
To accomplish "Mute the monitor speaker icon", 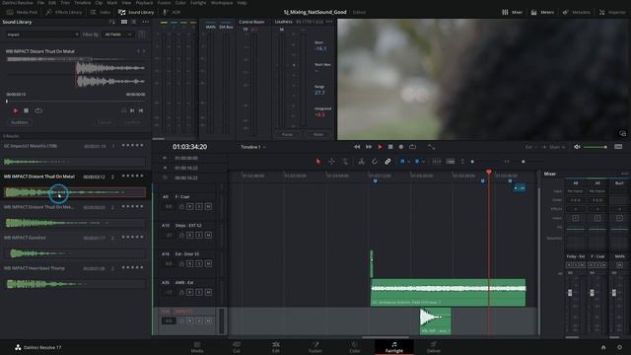I will coord(577,147).
